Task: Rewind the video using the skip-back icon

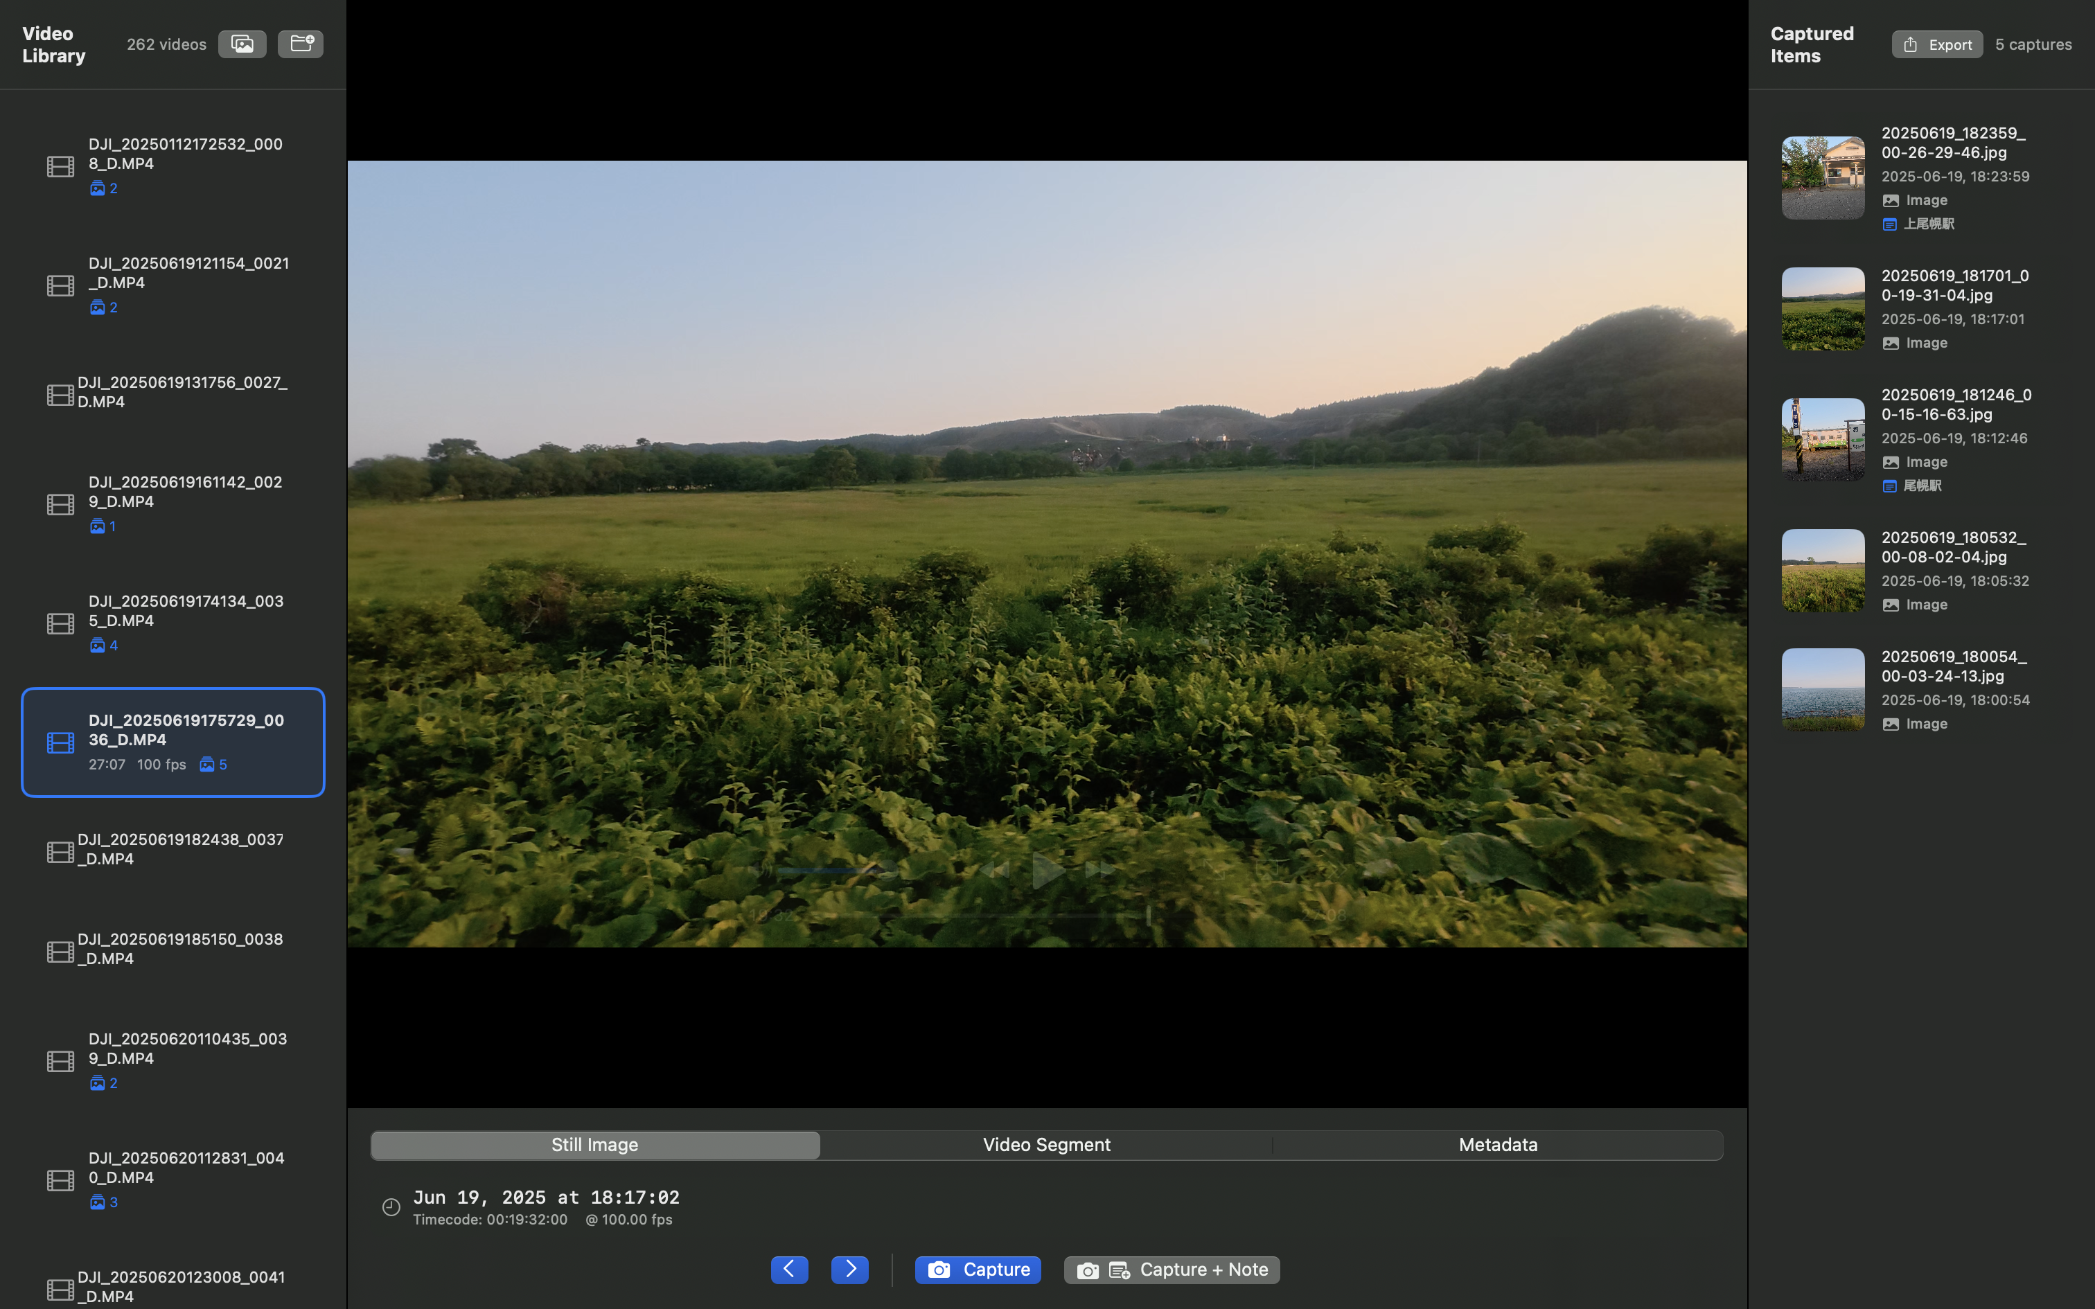Action: 996,870
